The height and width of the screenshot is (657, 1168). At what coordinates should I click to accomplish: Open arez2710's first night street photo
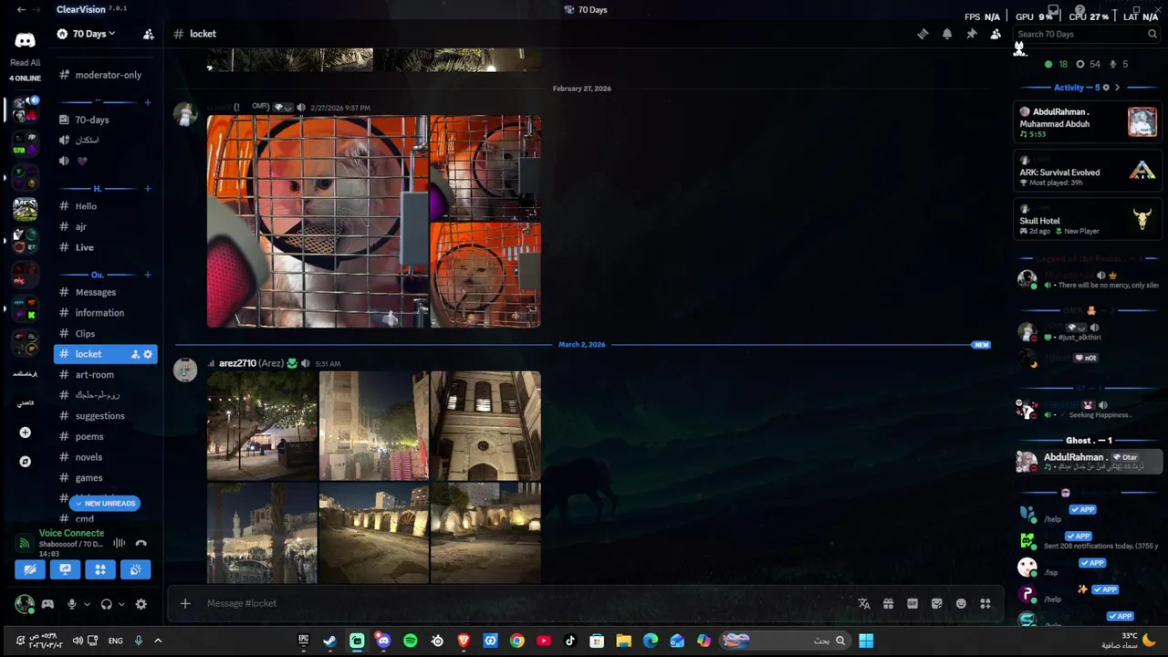[262, 425]
